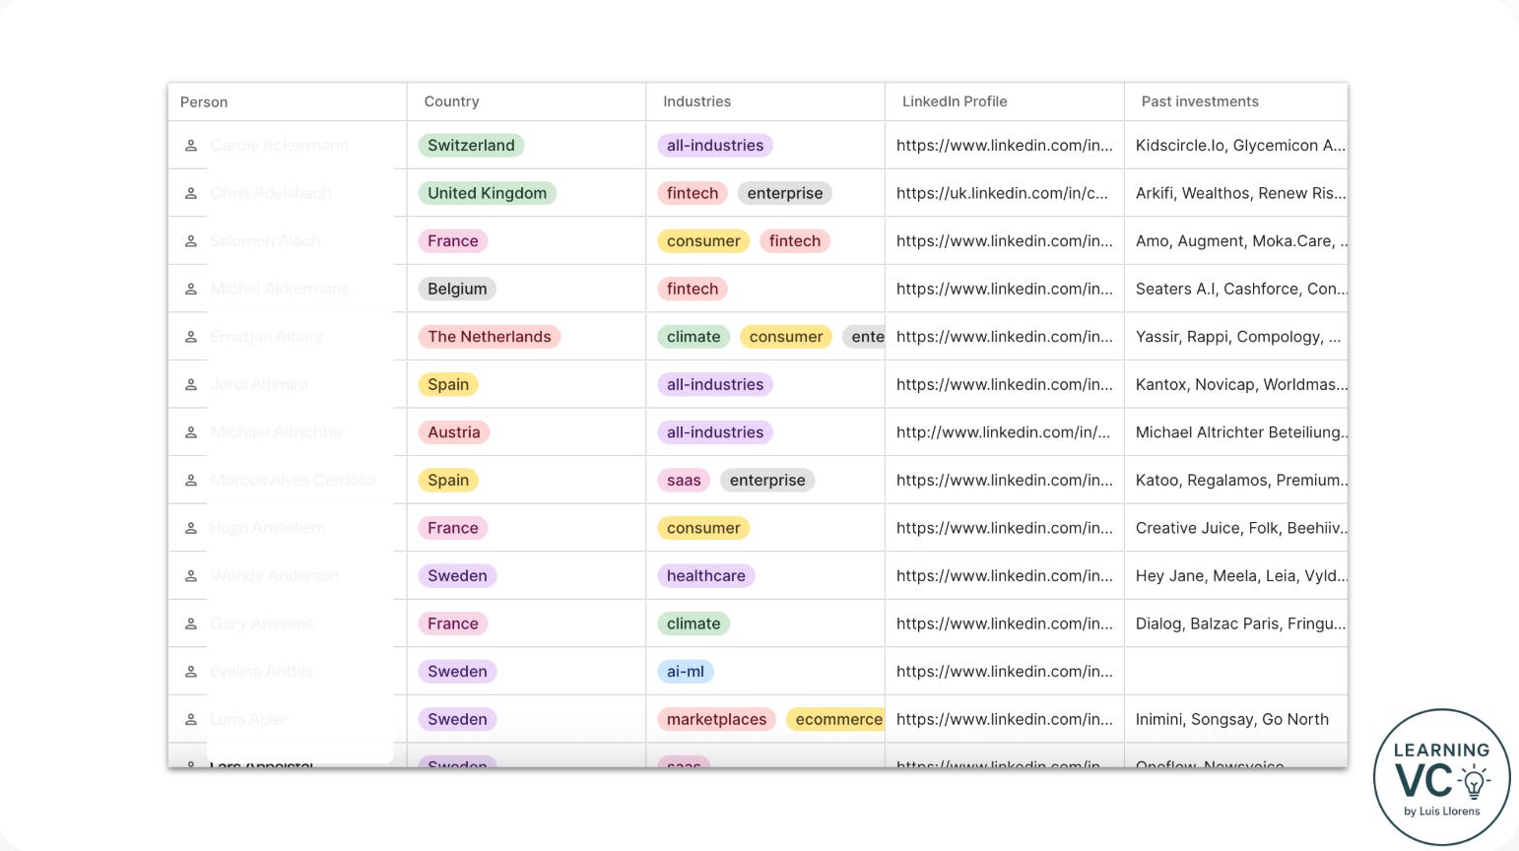Click the Spain tag in the saas row
Screen dimensions: 1519x851
coord(448,481)
